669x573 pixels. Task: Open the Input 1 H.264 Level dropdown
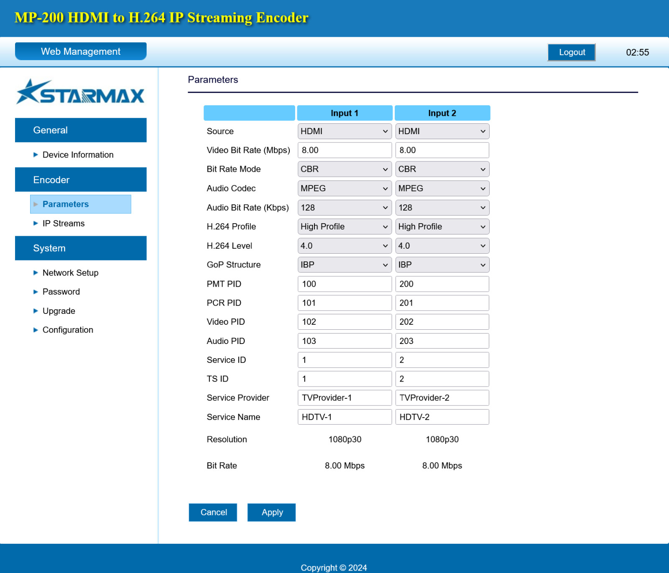coord(345,246)
